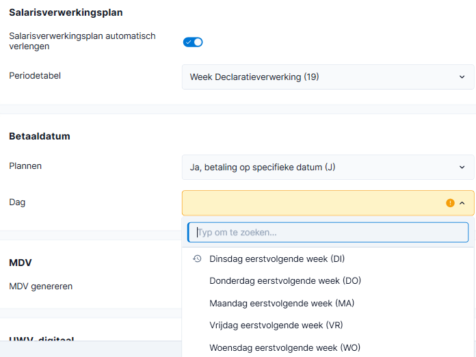
Task: Click the chevron arrow in the Plannen field
Action: (x=462, y=168)
